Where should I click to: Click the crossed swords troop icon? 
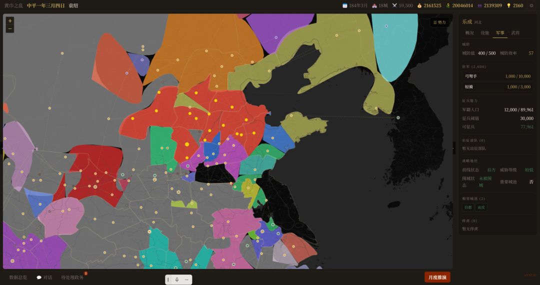394,5
